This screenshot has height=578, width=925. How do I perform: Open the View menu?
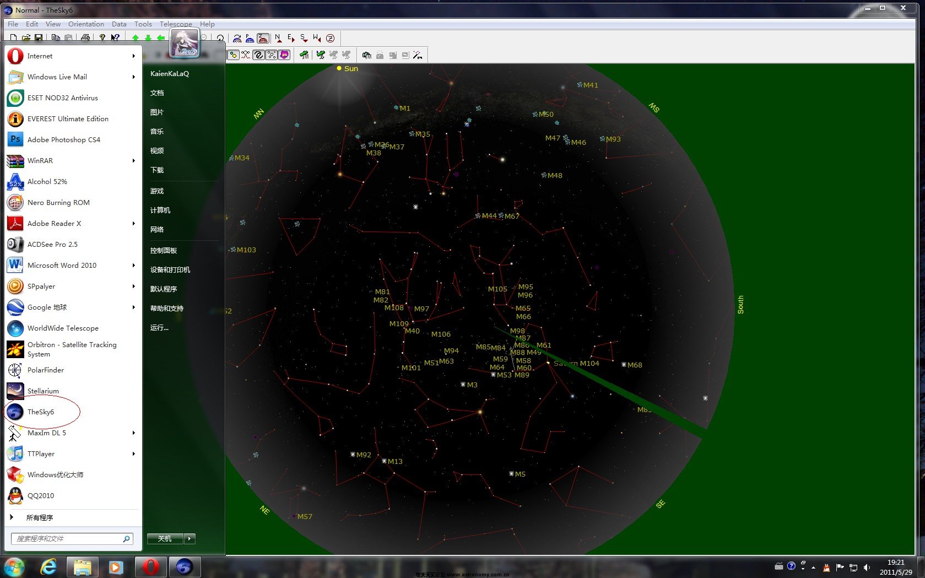(x=53, y=24)
